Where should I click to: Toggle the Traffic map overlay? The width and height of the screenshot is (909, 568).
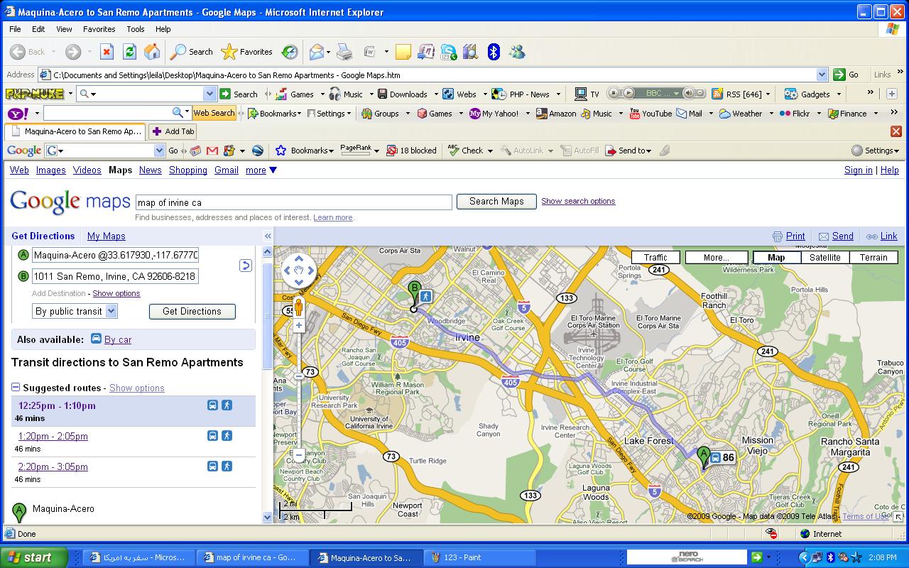click(x=655, y=258)
